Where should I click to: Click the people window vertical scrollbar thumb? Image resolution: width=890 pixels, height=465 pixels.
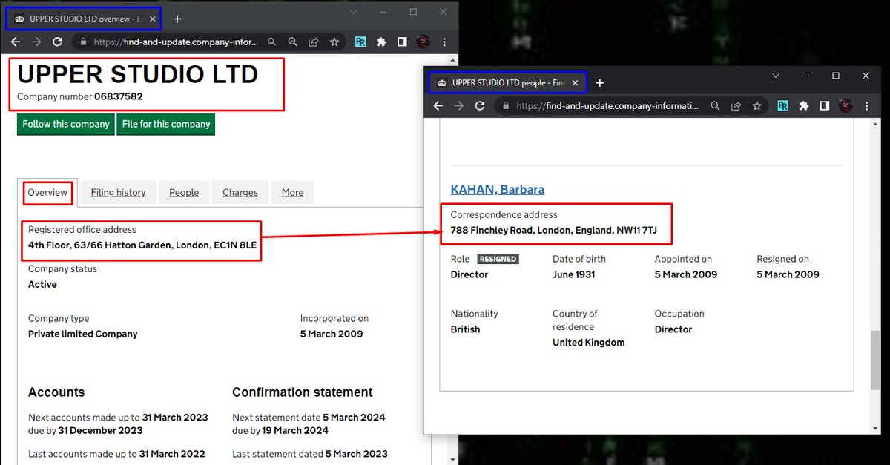[875, 360]
